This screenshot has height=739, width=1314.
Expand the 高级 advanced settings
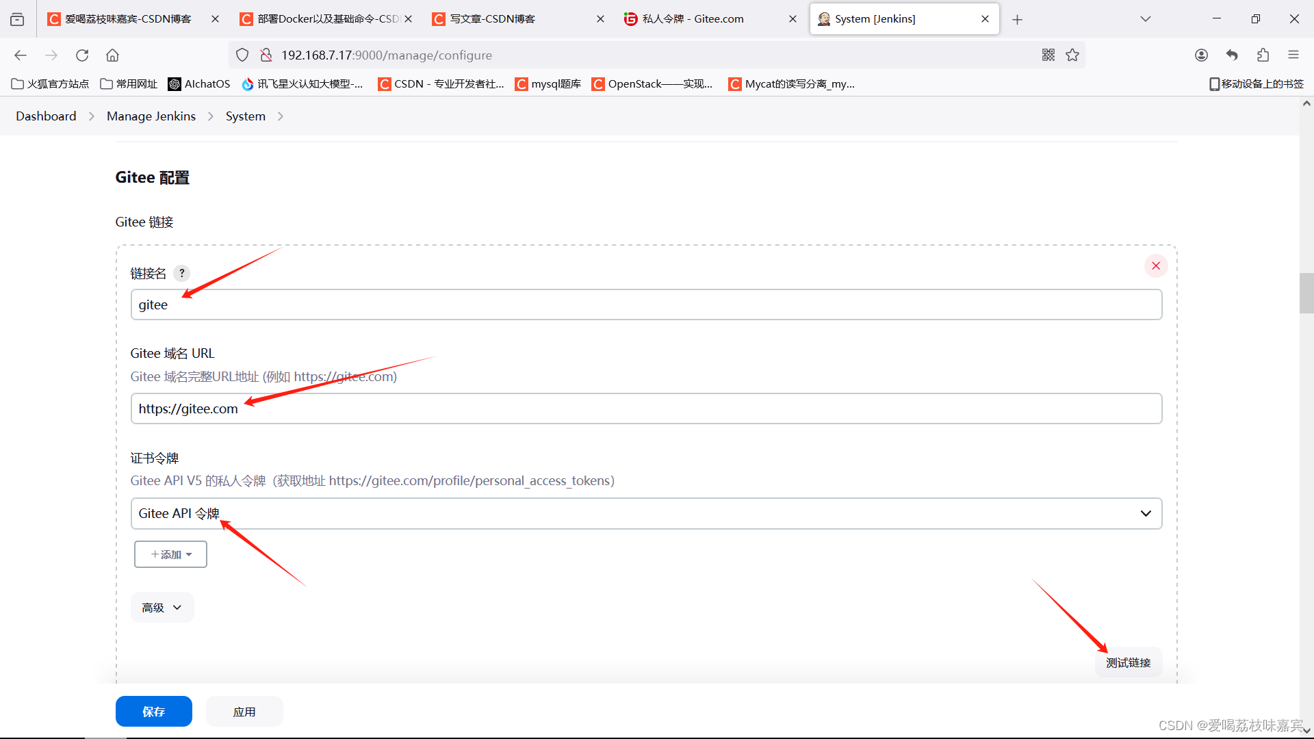(x=162, y=608)
